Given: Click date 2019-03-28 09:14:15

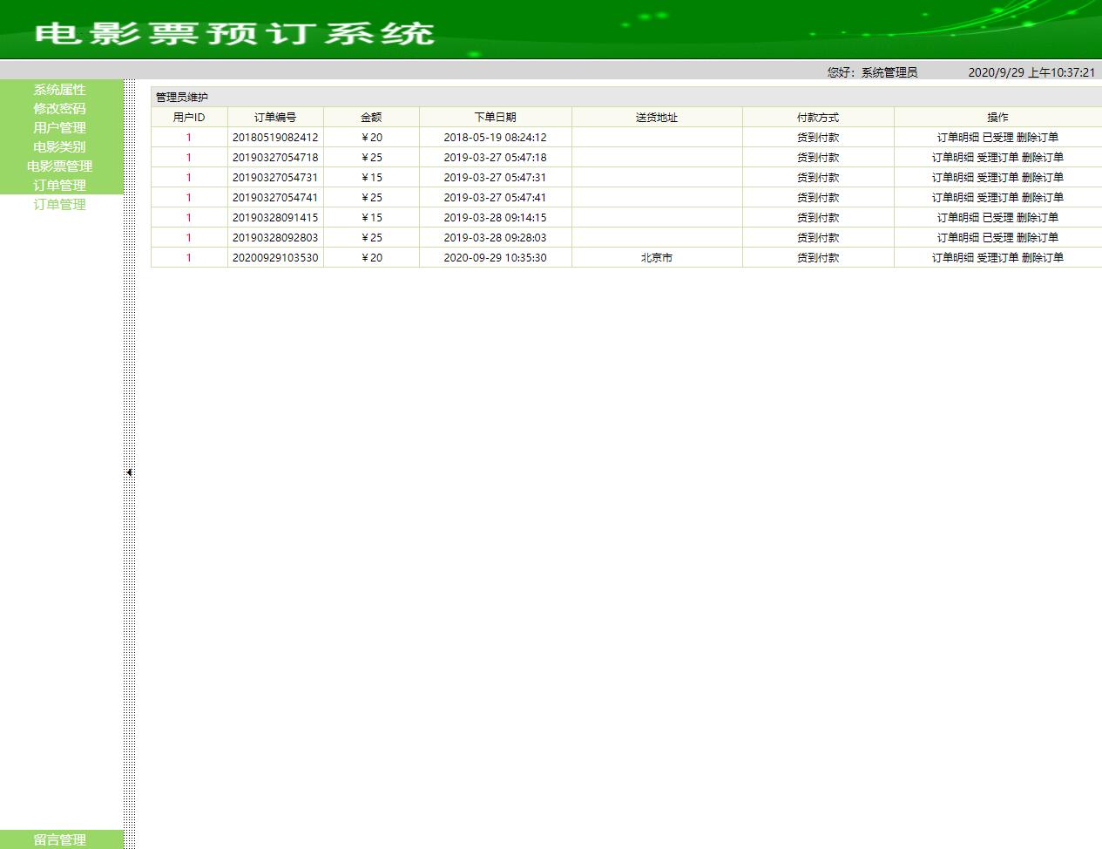Looking at the screenshot, I should [x=495, y=218].
